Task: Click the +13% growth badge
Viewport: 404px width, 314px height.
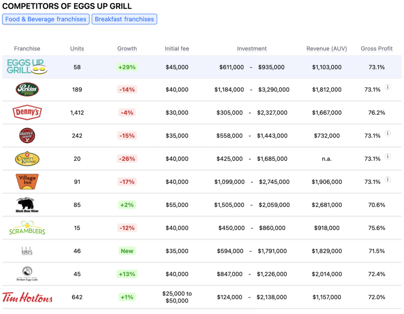Action: [127, 274]
